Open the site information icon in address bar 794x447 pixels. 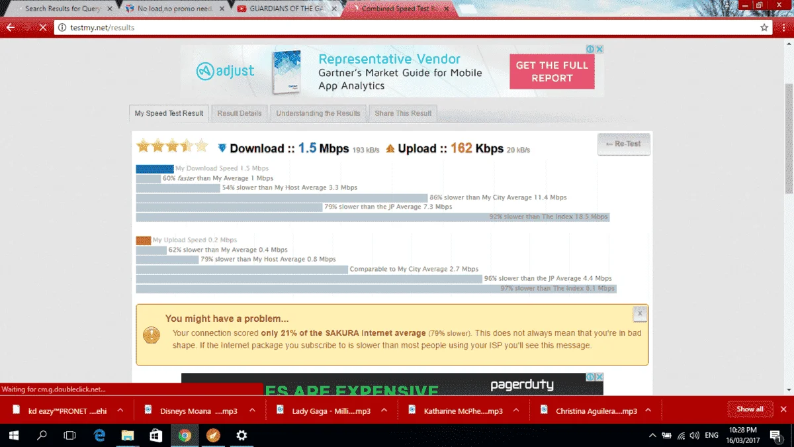pos(62,28)
